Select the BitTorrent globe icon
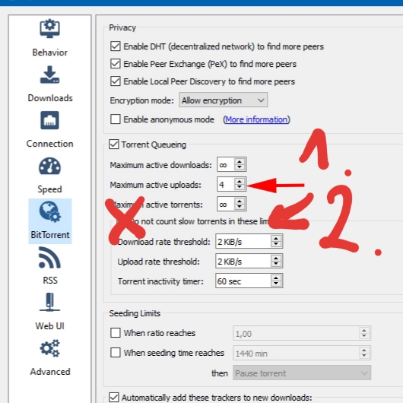The height and width of the screenshot is (403, 403). [x=50, y=212]
